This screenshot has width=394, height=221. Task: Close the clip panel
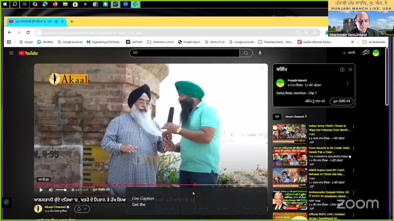pos(350,70)
